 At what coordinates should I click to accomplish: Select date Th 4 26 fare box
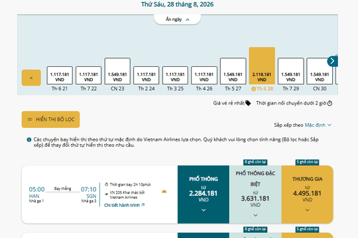[x=204, y=75]
